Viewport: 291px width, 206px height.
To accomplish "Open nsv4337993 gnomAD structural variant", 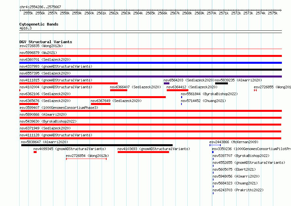I will [x=56, y=66].
